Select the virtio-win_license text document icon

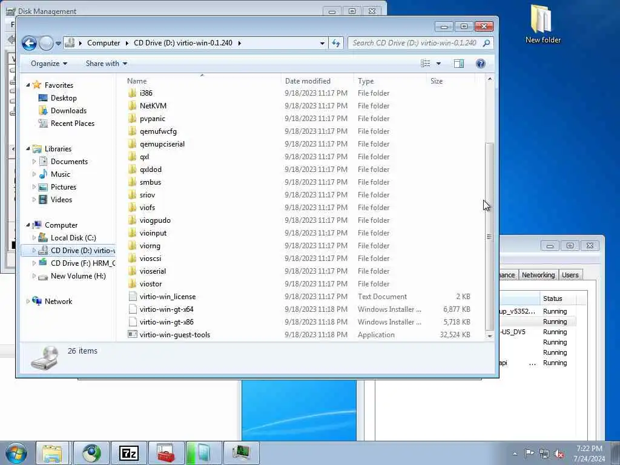[133, 297]
